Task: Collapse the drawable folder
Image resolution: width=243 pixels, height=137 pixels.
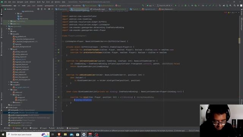Action: tap(9, 34)
